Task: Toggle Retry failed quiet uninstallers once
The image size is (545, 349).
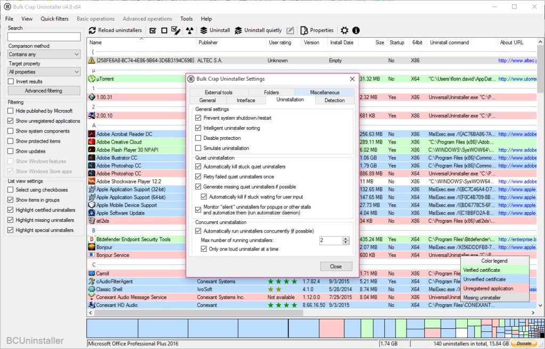Action: pyautogui.click(x=198, y=177)
